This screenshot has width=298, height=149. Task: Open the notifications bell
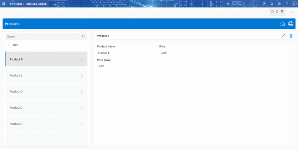[x=272, y=4]
